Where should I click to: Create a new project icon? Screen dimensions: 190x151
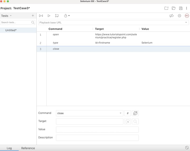point(166,8)
